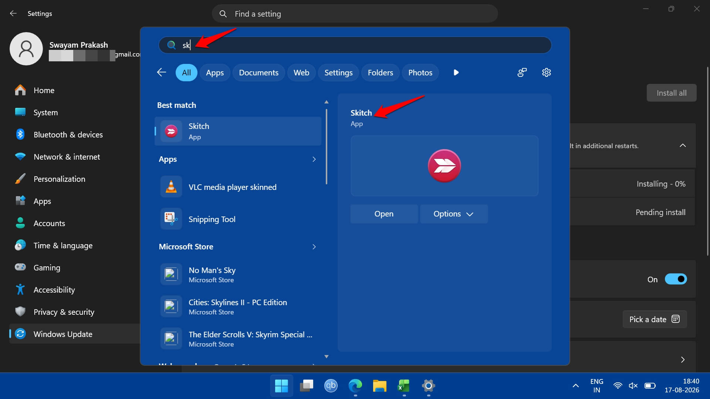Click Pick a date button

(655, 319)
